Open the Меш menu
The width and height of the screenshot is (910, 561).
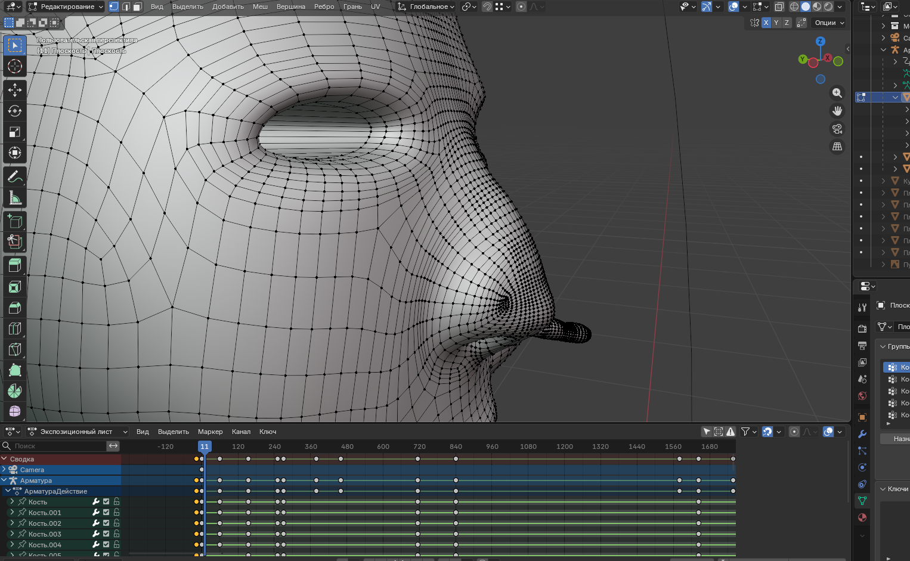(x=260, y=7)
